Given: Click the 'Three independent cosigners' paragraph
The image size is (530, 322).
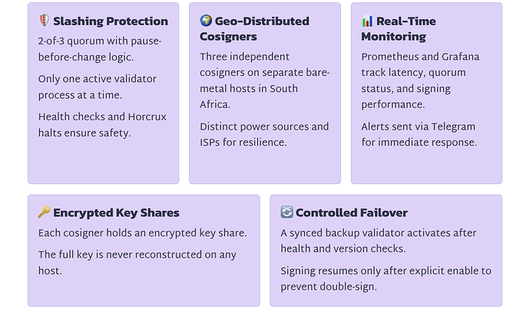Looking at the screenshot, I should pos(265,80).
